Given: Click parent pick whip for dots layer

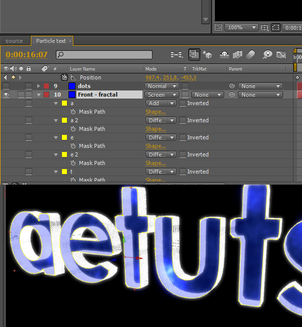Looking at the screenshot, I should [232, 86].
